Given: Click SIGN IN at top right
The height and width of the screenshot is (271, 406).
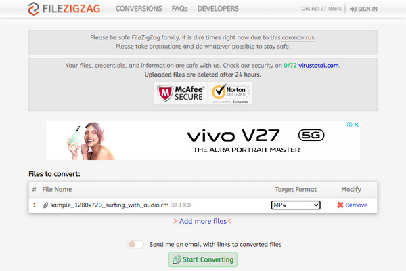Looking at the screenshot, I should tap(363, 9).
